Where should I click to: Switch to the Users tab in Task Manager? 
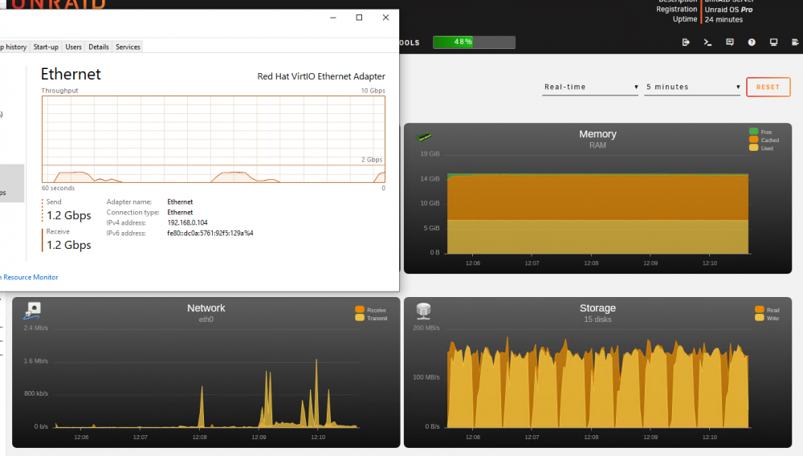point(73,47)
